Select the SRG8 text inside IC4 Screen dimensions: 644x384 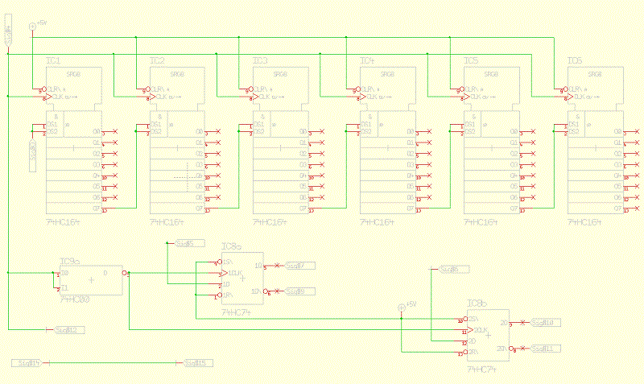click(388, 74)
